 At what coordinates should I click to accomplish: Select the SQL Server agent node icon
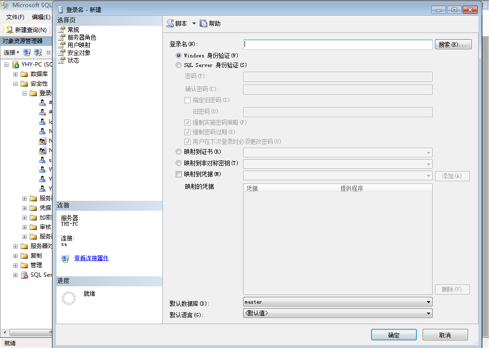pos(24,275)
